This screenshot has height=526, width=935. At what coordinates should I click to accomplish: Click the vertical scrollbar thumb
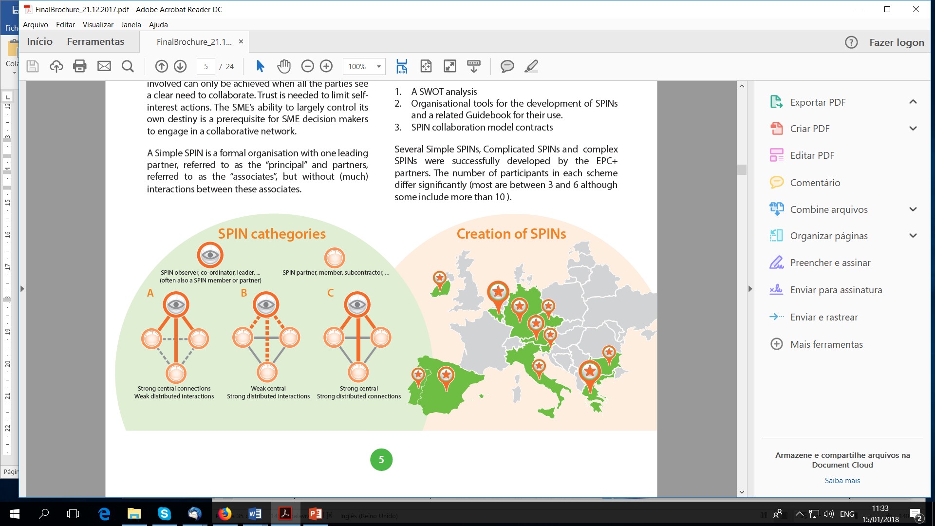pyautogui.click(x=742, y=169)
